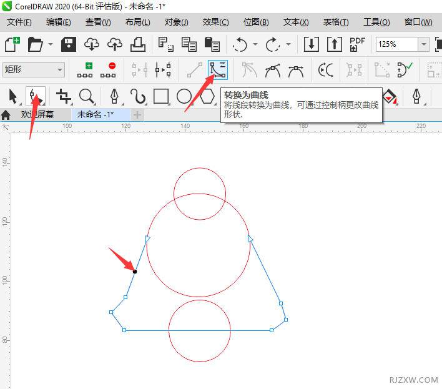Open the 矩形 selection mode dropdown
Screen dimensions: 442x389
[34, 70]
